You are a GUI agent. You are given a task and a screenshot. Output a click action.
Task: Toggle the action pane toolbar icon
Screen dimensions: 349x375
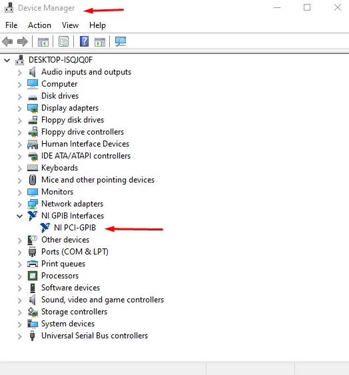[100, 42]
